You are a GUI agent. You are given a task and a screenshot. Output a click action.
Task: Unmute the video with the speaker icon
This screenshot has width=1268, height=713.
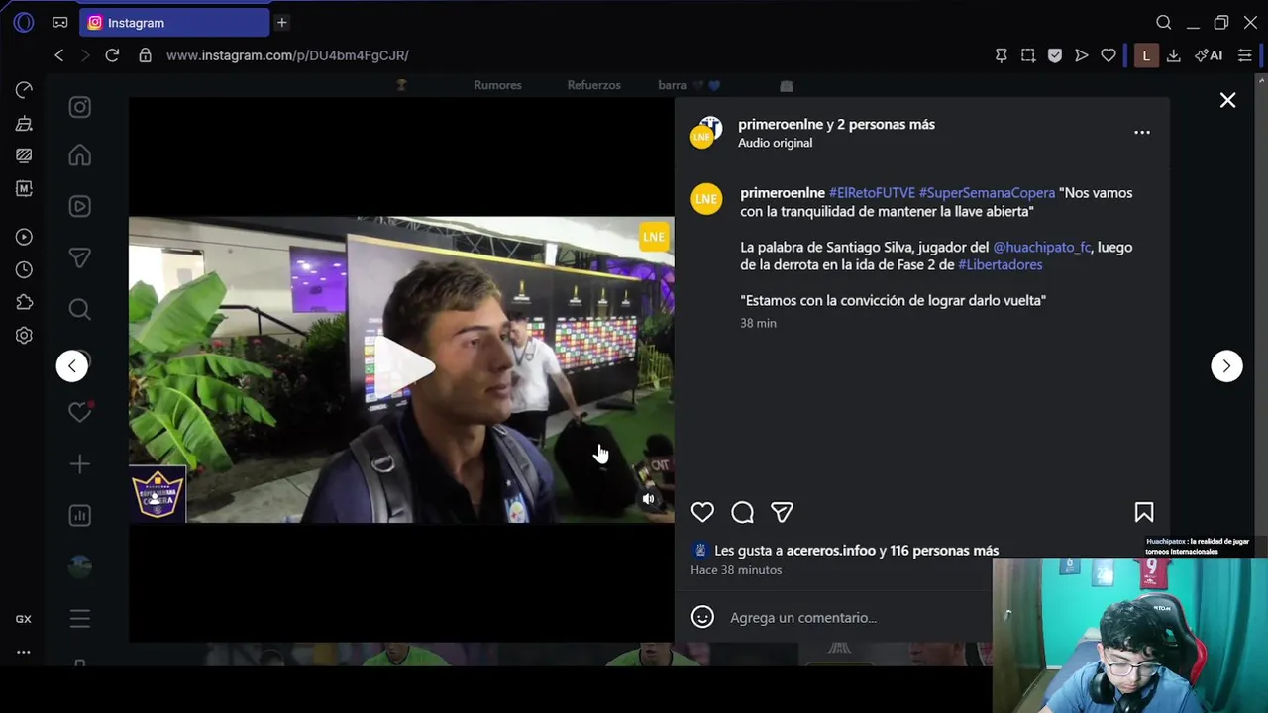649,499
